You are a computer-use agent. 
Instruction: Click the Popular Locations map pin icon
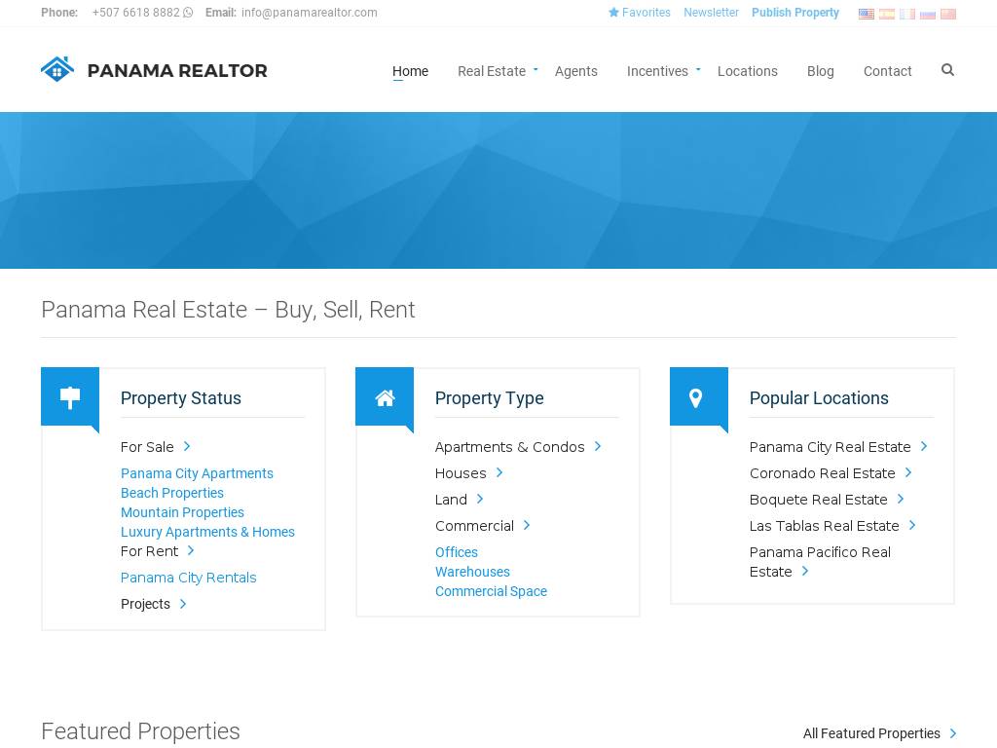tap(695, 397)
